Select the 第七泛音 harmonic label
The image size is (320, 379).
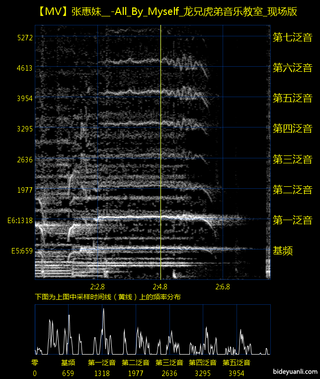pyautogui.click(x=292, y=37)
